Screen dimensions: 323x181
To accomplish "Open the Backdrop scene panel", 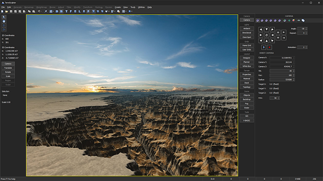I will pos(247,100).
